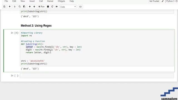
Task: Click the '#Importing Library' comment
Action: pyautogui.click(x=32, y=33)
